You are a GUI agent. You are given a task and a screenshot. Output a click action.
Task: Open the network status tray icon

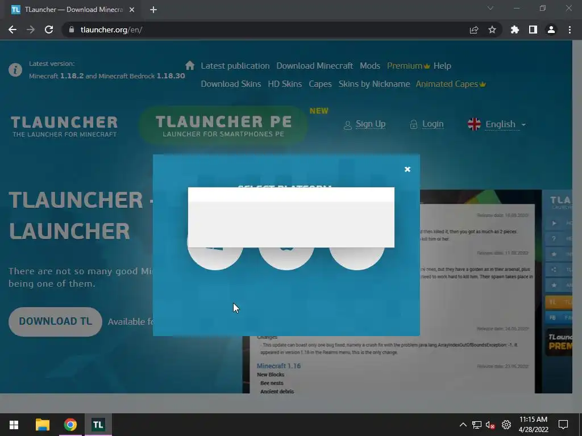point(477,425)
